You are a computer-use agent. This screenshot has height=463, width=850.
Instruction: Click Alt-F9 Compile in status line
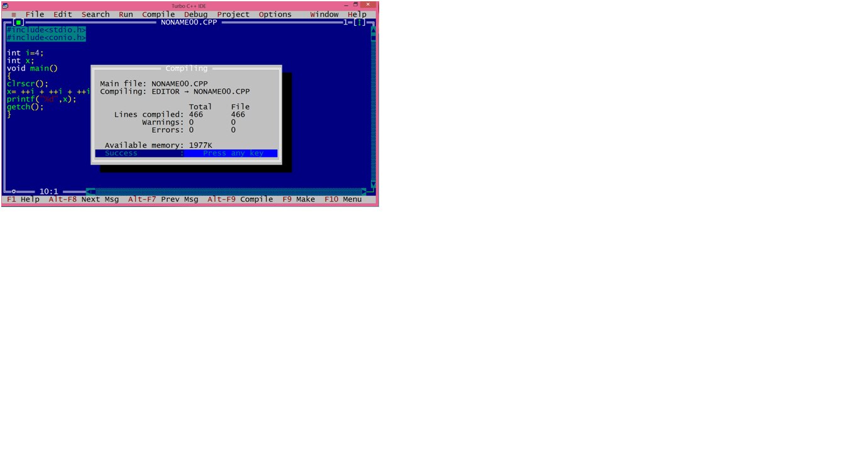(240, 199)
